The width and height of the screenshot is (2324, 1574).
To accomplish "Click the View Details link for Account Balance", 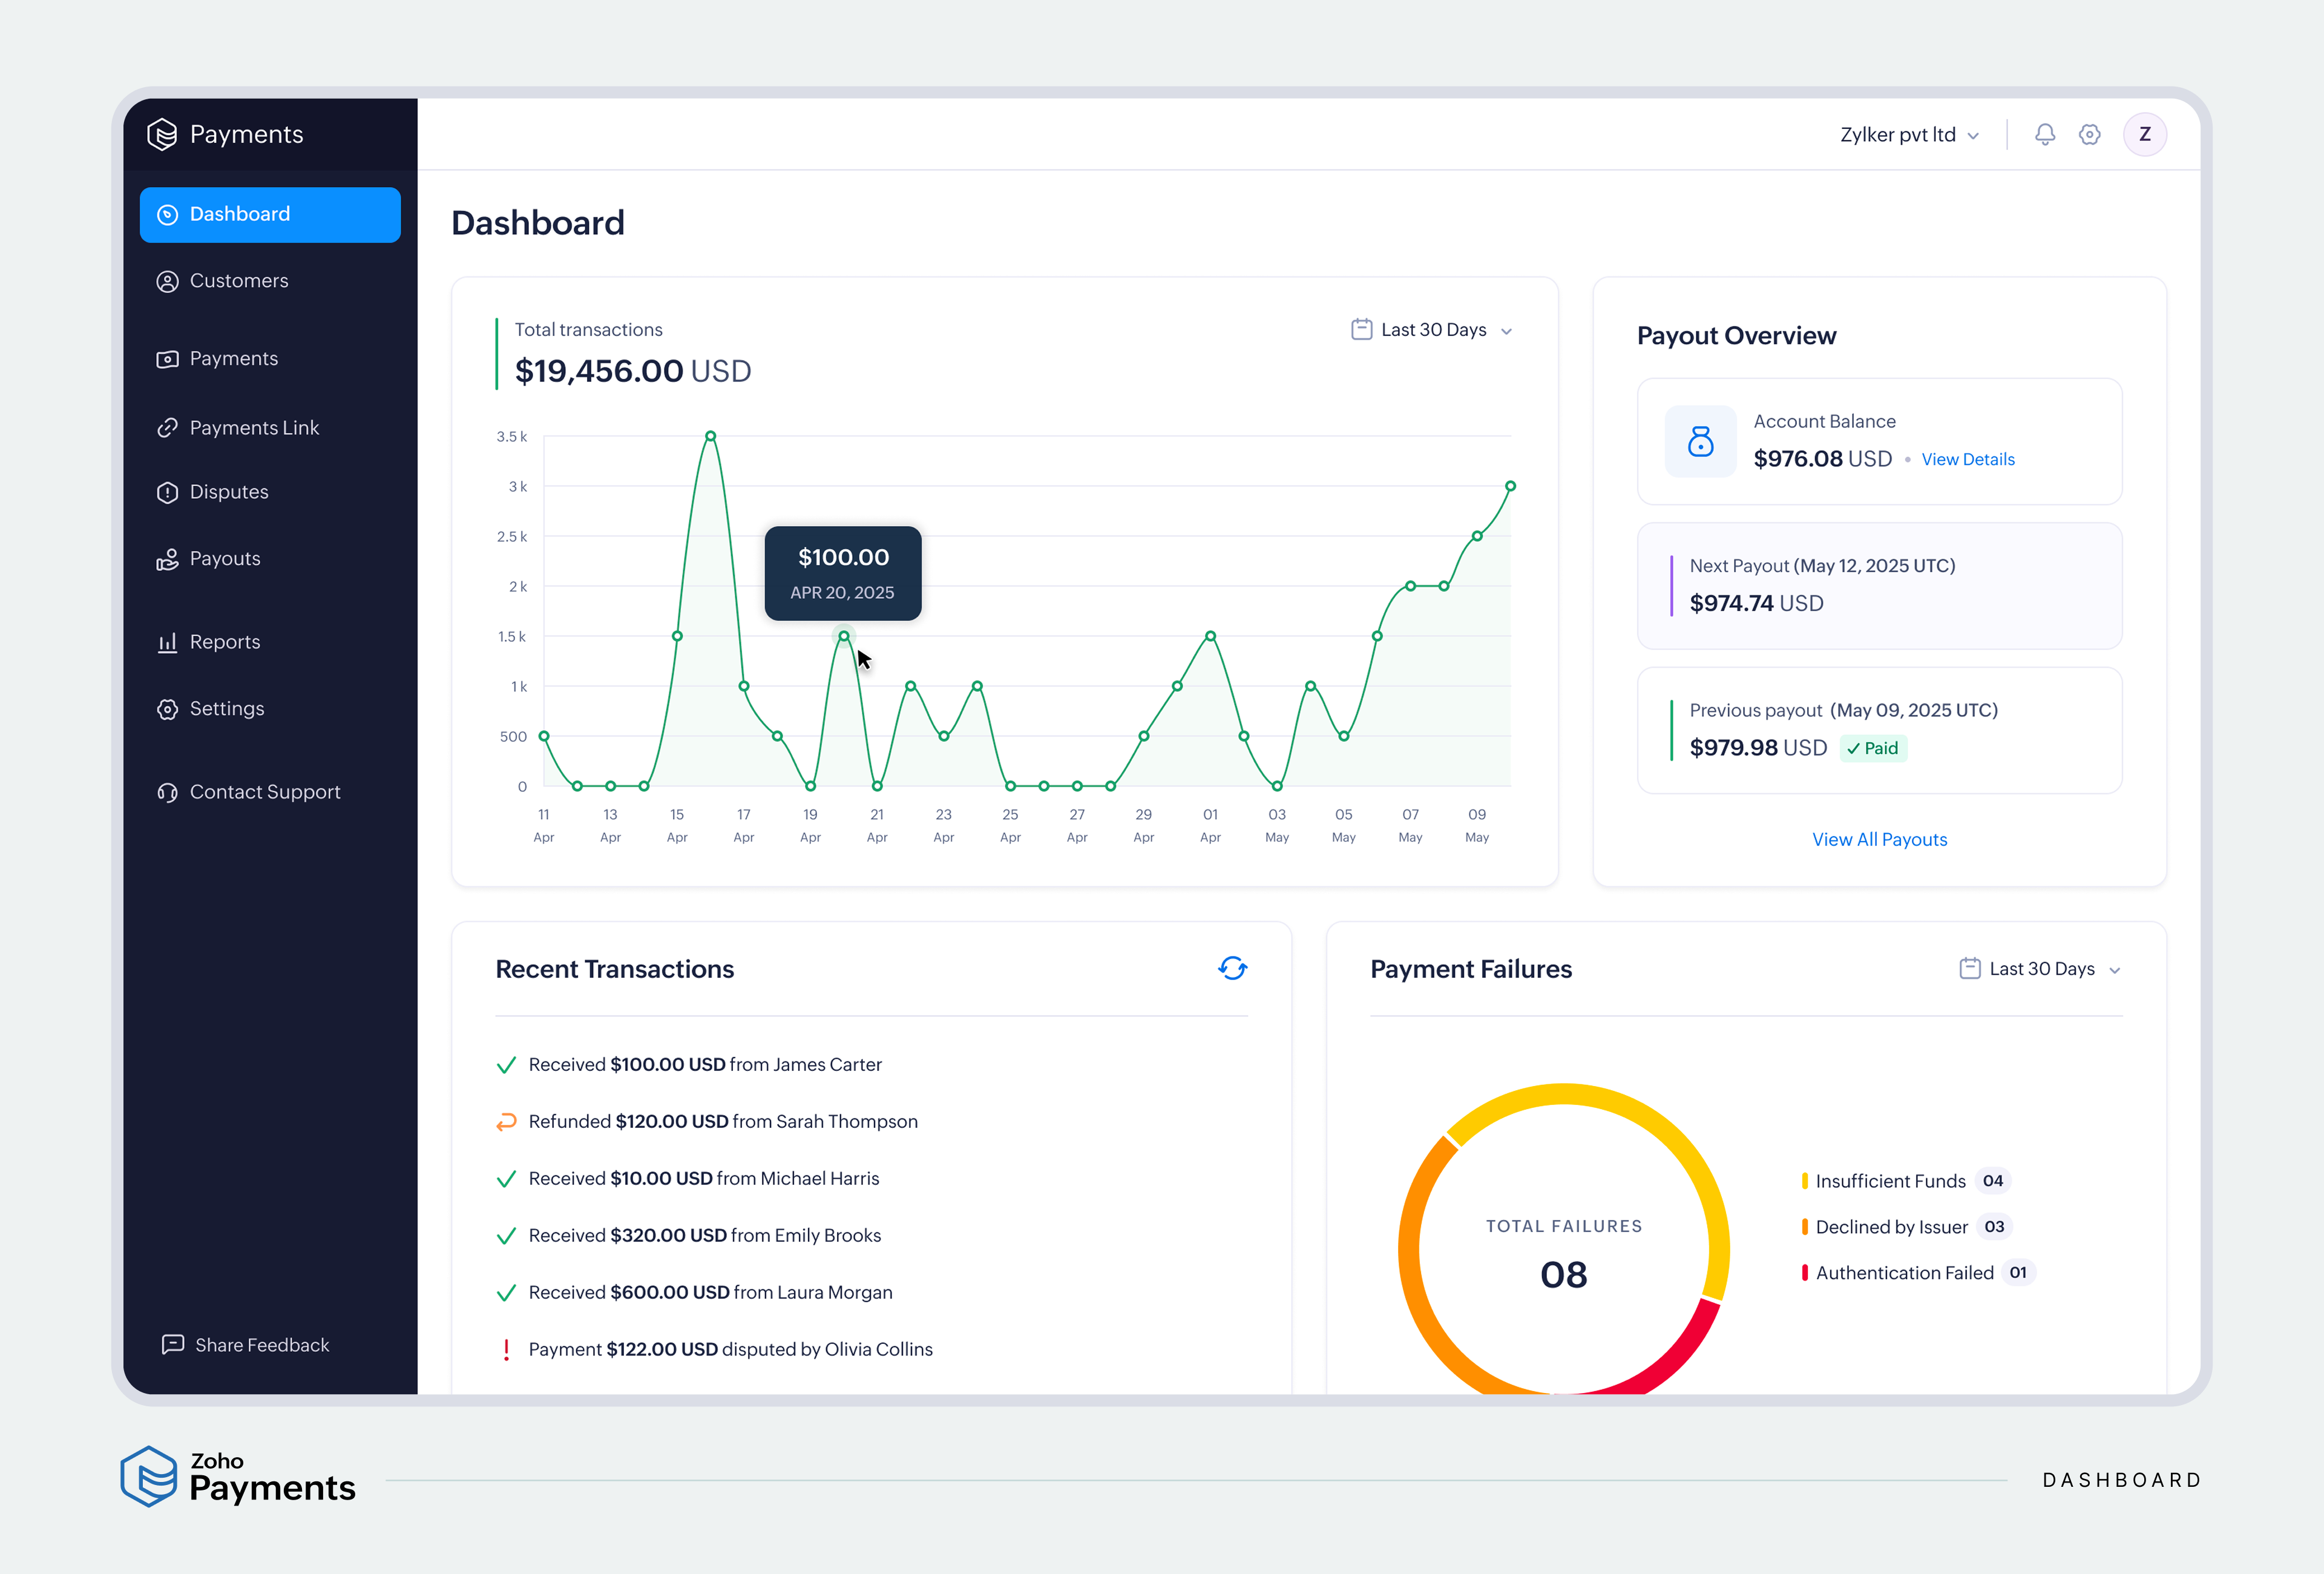I will [x=1967, y=459].
